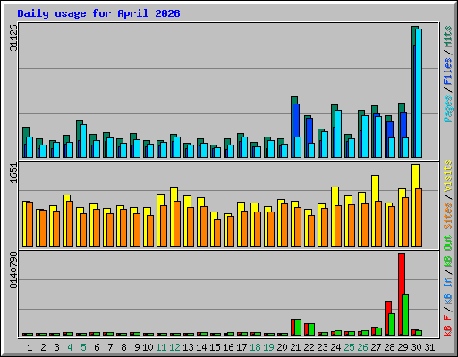Click the blue "Files" legend label
The width and height of the screenshot is (458, 357).
click(x=448, y=71)
